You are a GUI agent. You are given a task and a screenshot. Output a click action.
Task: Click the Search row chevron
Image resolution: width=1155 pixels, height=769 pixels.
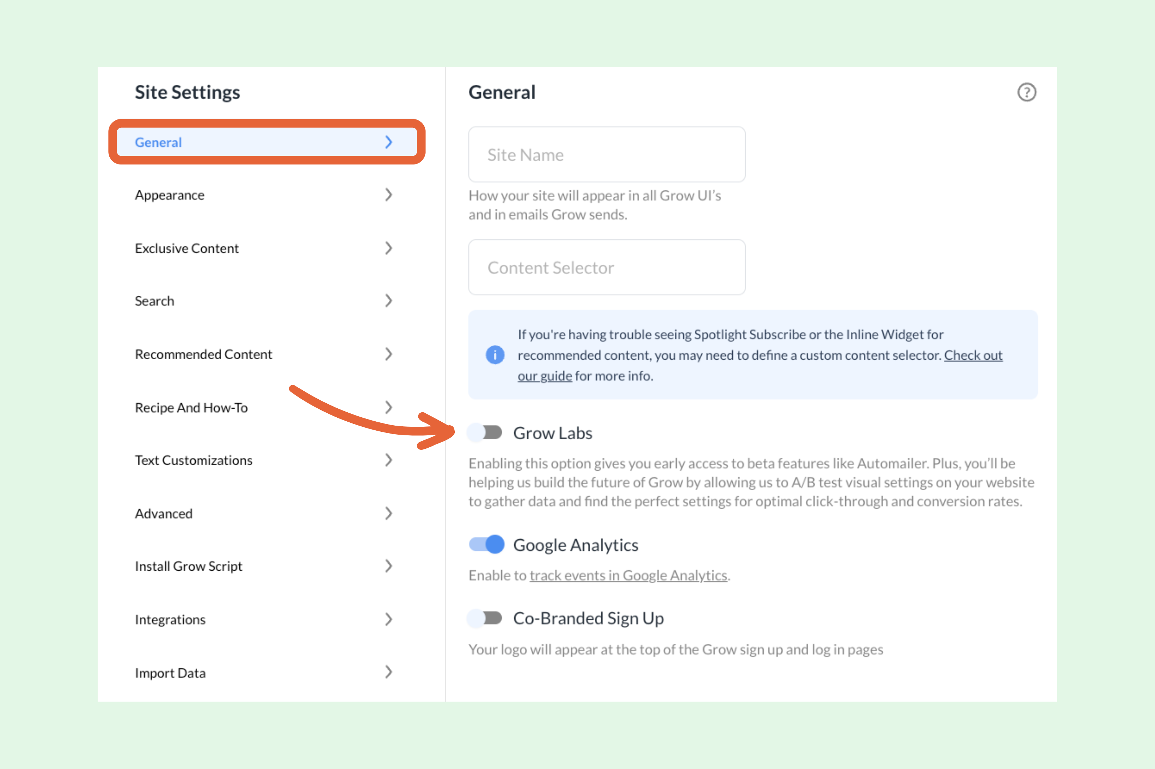[x=389, y=300]
